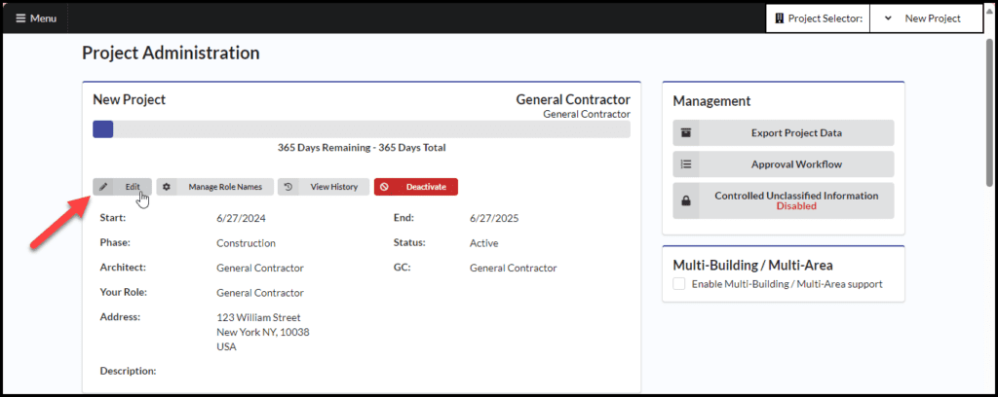Click the list icon for Approval Workflow
Viewport: 998px width, 397px height.
pos(686,163)
